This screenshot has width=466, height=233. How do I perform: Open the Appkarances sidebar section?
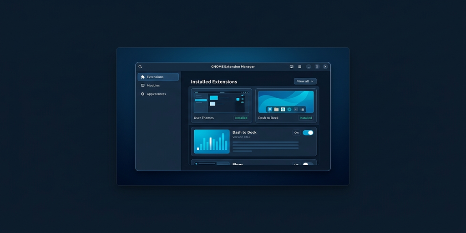coord(156,94)
